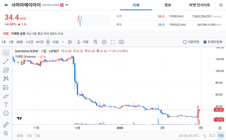The width and height of the screenshot is (226, 140).
Task: Collapse the chart legend with caret button
Action: click(18, 63)
